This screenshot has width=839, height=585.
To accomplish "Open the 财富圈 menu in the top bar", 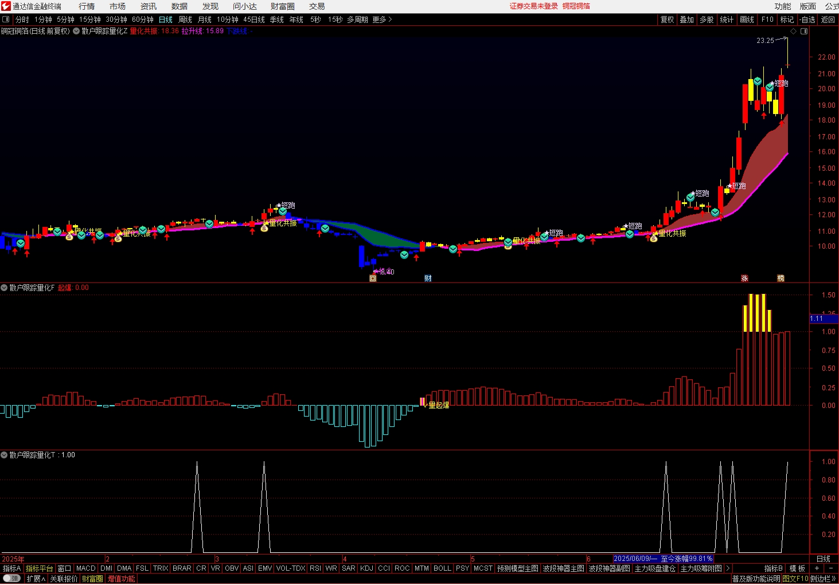I will click(x=283, y=6).
